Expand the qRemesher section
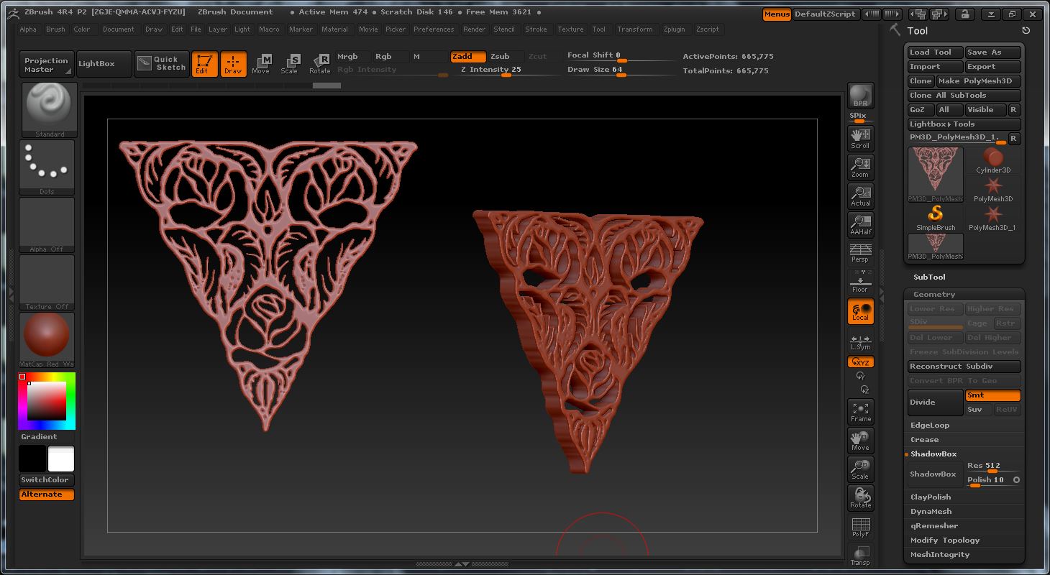The height and width of the screenshot is (575, 1050). click(x=934, y=526)
